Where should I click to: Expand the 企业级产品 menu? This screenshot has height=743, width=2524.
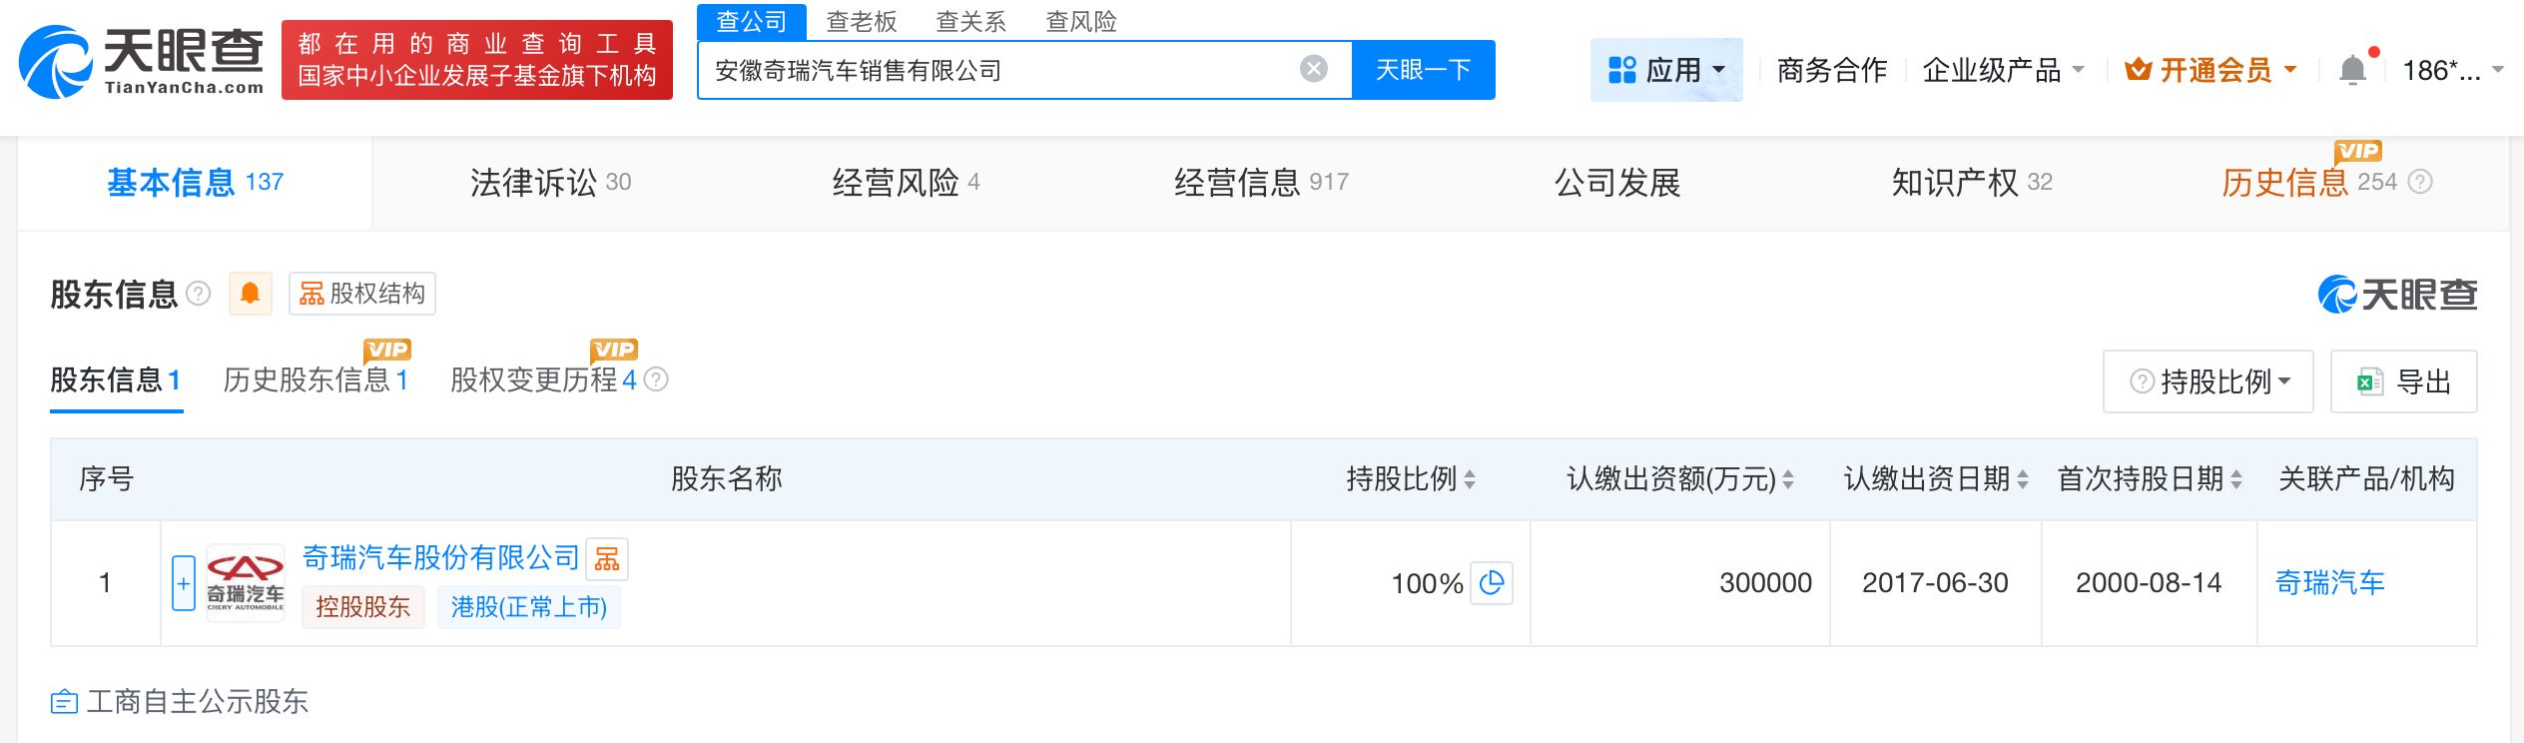pos(2002,70)
